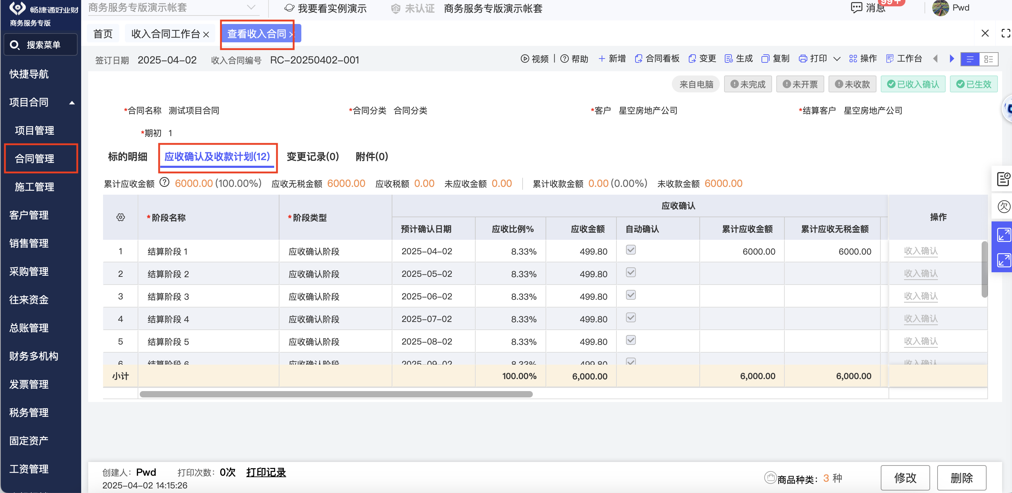The height and width of the screenshot is (493, 1012).
Task: Open the 变更记录(0) tab
Action: pyautogui.click(x=312, y=157)
